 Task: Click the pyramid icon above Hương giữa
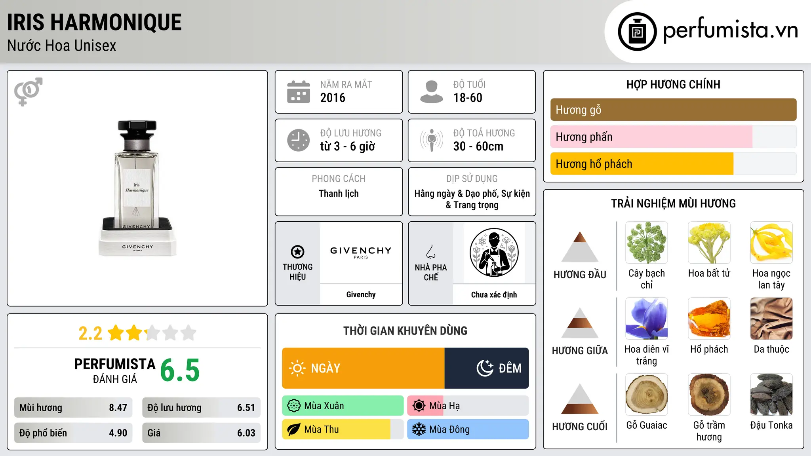coord(580,323)
